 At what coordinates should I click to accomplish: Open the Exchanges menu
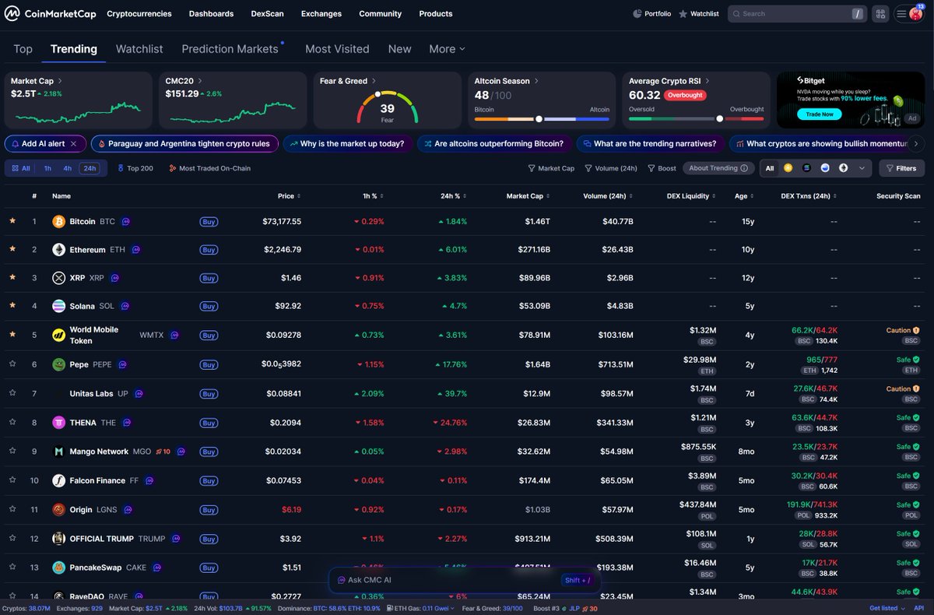click(321, 13)
